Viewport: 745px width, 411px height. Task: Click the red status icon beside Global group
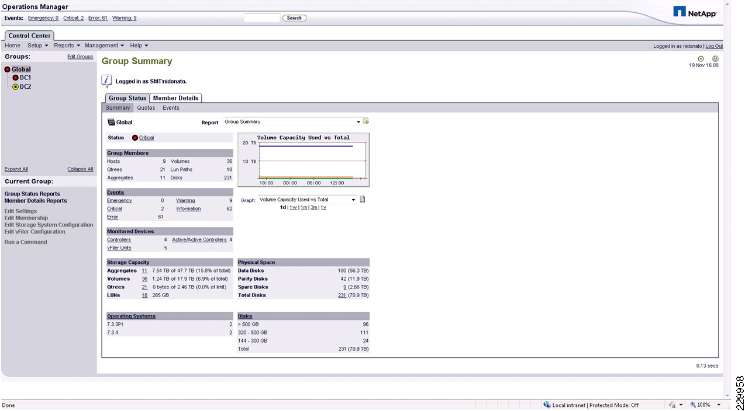(x=8, y=69)
